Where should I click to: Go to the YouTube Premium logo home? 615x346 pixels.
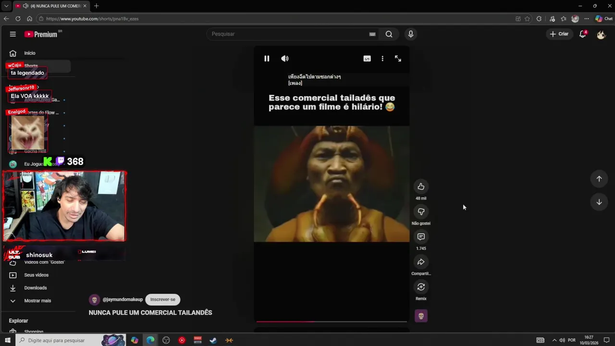pyautogui.click(x=41, y=34)
